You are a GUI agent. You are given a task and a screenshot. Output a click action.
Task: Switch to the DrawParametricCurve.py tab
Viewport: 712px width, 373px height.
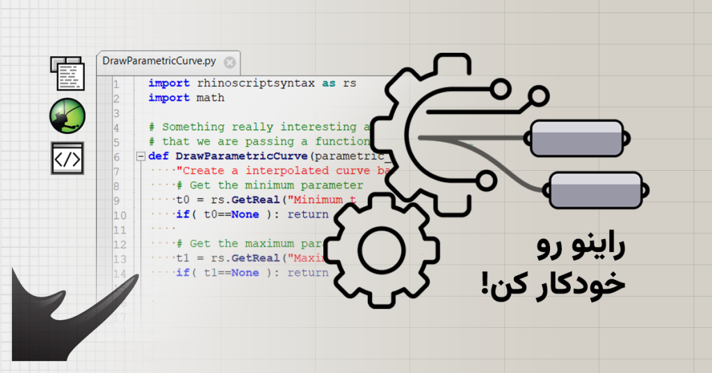[160, 61]
